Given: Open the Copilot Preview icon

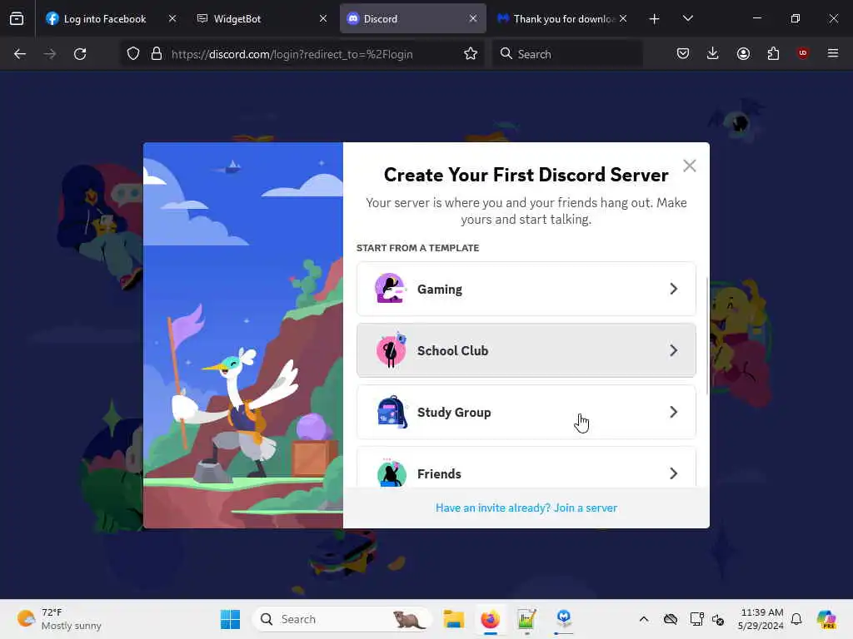Looking at the screenshot, I should [x=826, y=619].
